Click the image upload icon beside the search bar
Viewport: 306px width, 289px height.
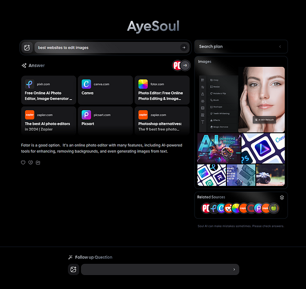tap(27, 48)
